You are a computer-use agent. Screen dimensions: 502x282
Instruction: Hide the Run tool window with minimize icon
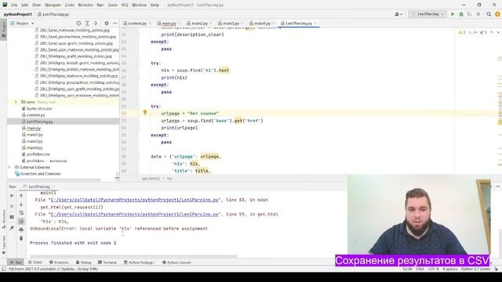[498, 186]
